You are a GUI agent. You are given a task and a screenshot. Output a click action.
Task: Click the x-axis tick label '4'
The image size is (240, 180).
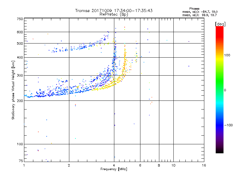(x=114, y=165)
